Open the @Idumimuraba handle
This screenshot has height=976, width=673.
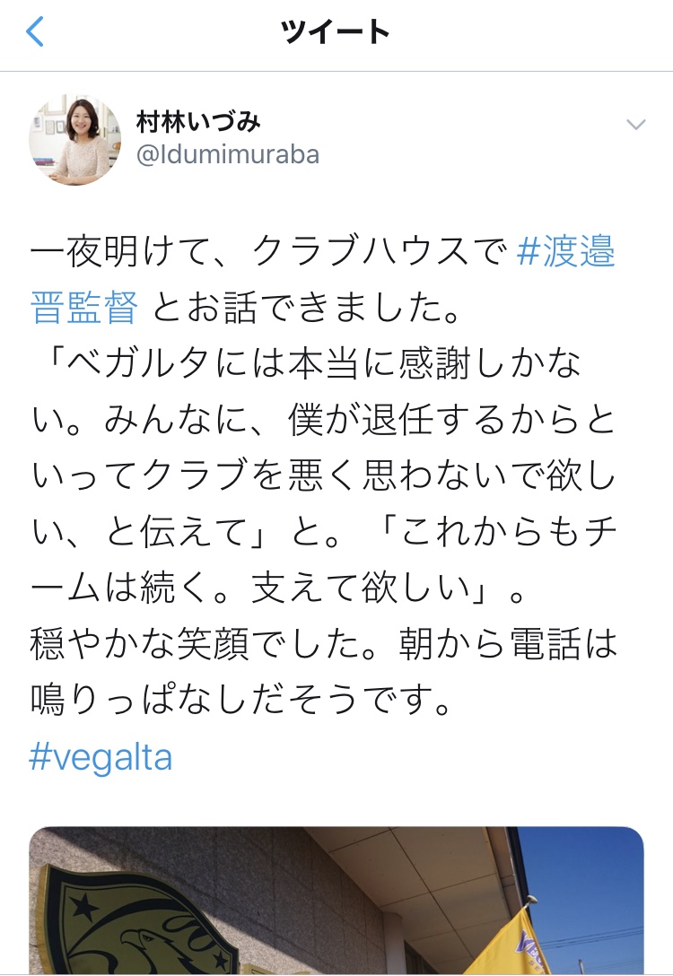[x=227, y=155]
